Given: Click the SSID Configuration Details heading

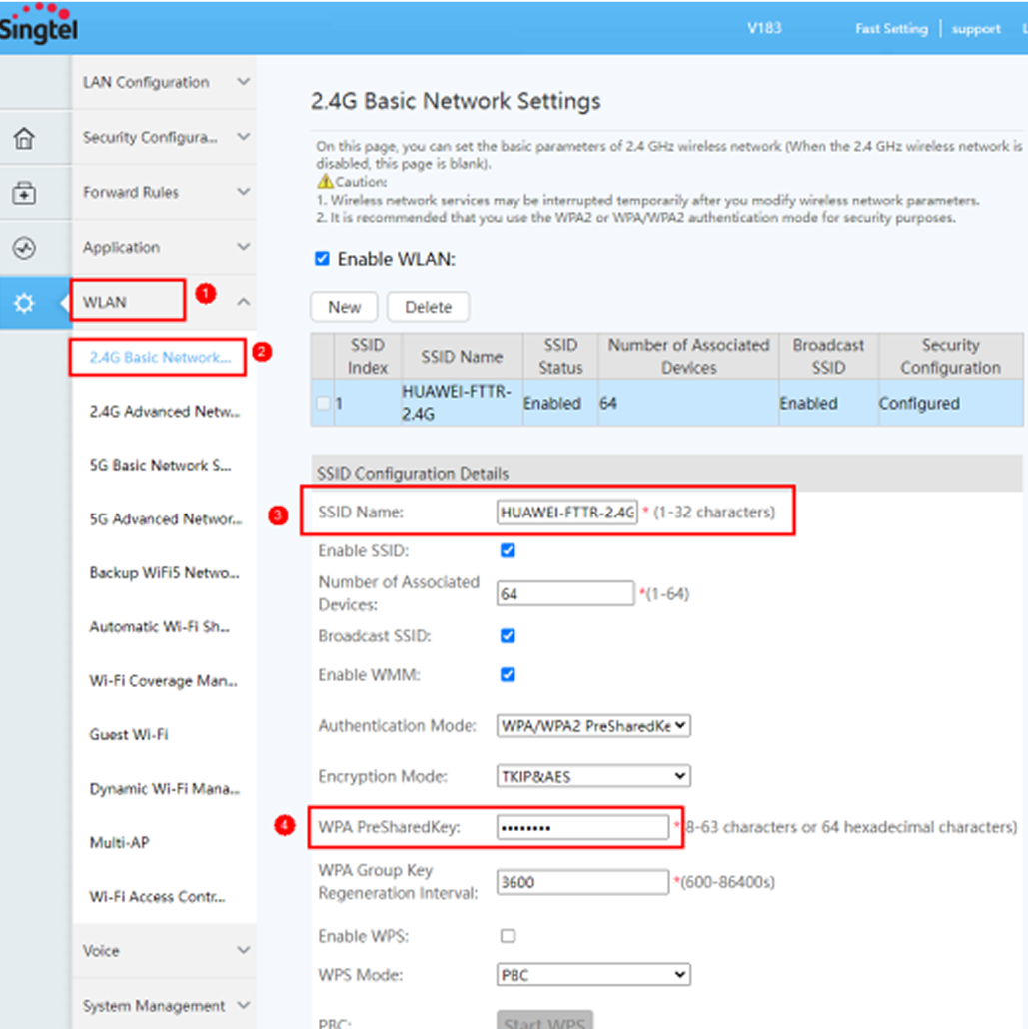Looking at the screenshot, I should click(413, 474).
